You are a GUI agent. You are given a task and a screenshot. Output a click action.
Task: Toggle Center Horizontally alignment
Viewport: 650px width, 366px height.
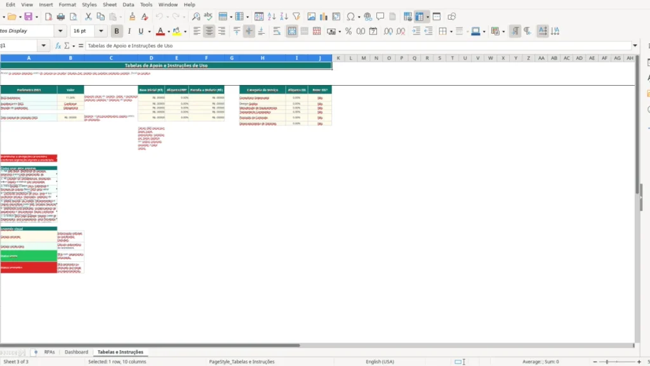click(x=209, y=31)
